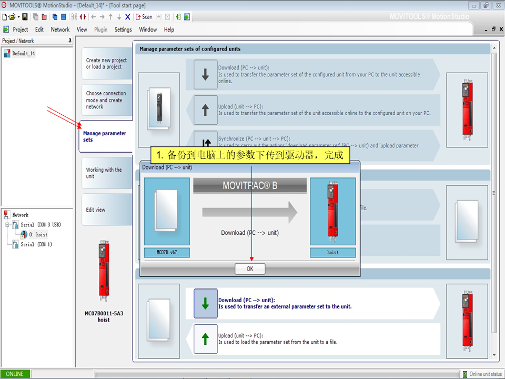The width and height of the screenshot is (505, 379).
Task: Click the green Upload (unit --> PC) arrow icon
Action: pos(205,339)
